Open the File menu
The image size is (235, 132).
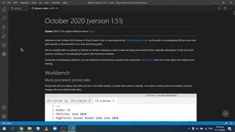9,3
